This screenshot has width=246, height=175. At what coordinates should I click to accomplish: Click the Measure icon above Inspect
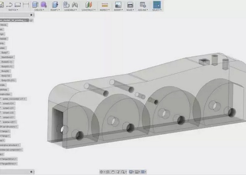pos(105,5)
